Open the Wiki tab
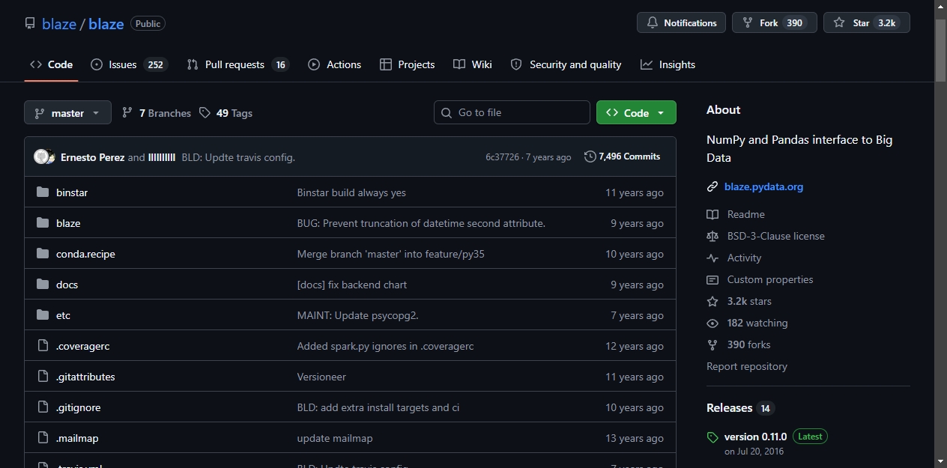 point(473,64)
